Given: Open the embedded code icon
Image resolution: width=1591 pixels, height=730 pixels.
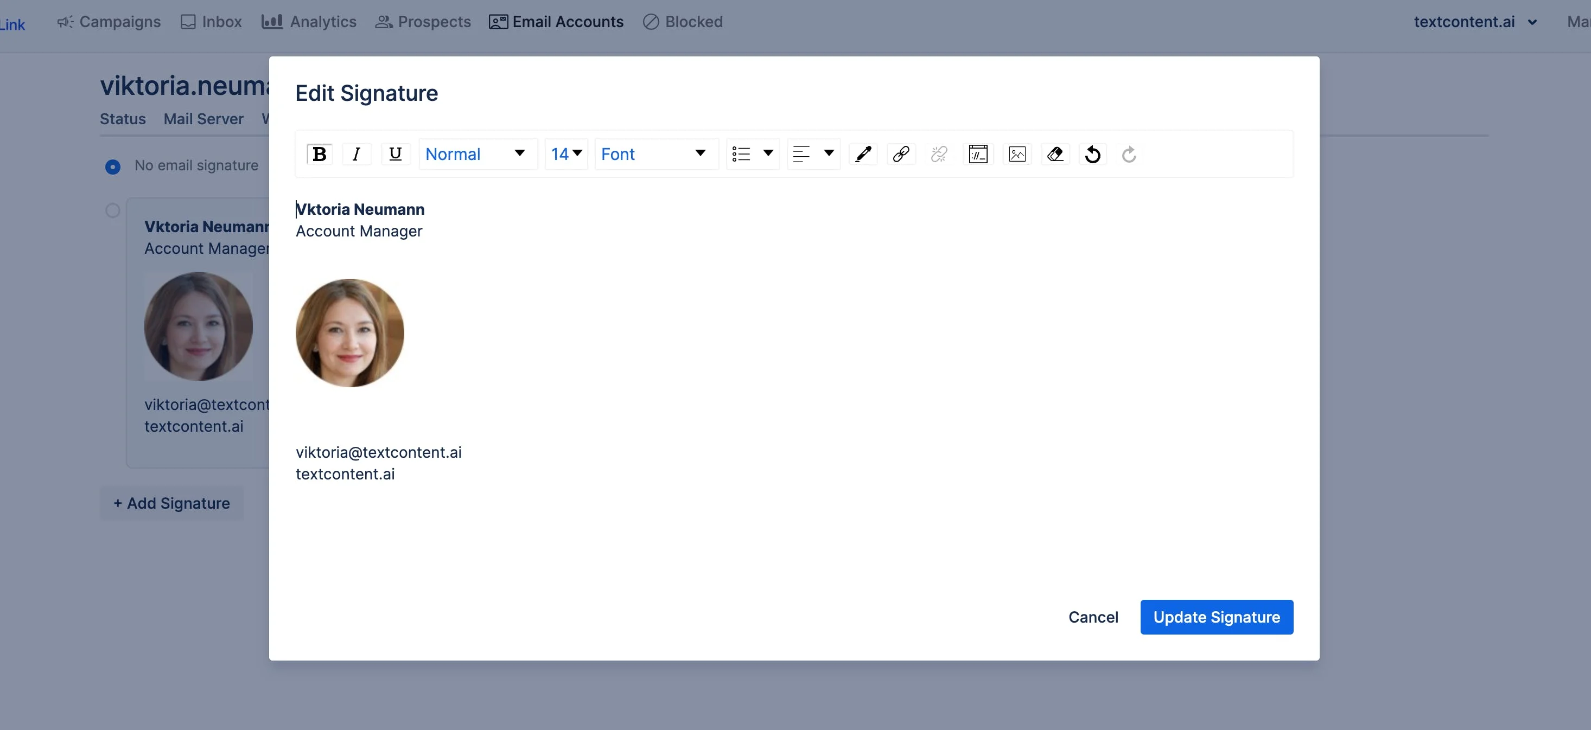Looking at the screenshot, I should point(978,153).
